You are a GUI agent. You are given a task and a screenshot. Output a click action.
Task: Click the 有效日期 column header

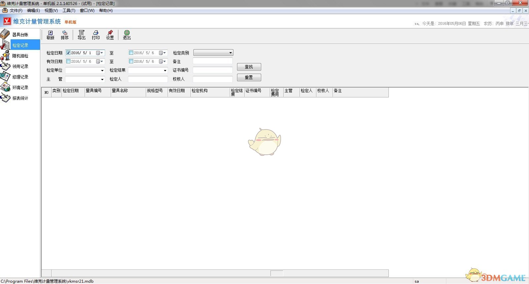coord(179,92)
